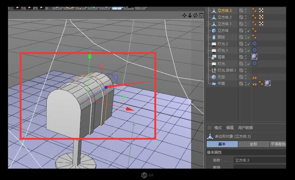Image resolution: width=295 pixels, height=180 pixels.
Task: Toggle the enable checkmark on 灯光.1
Action: point(248,50)
